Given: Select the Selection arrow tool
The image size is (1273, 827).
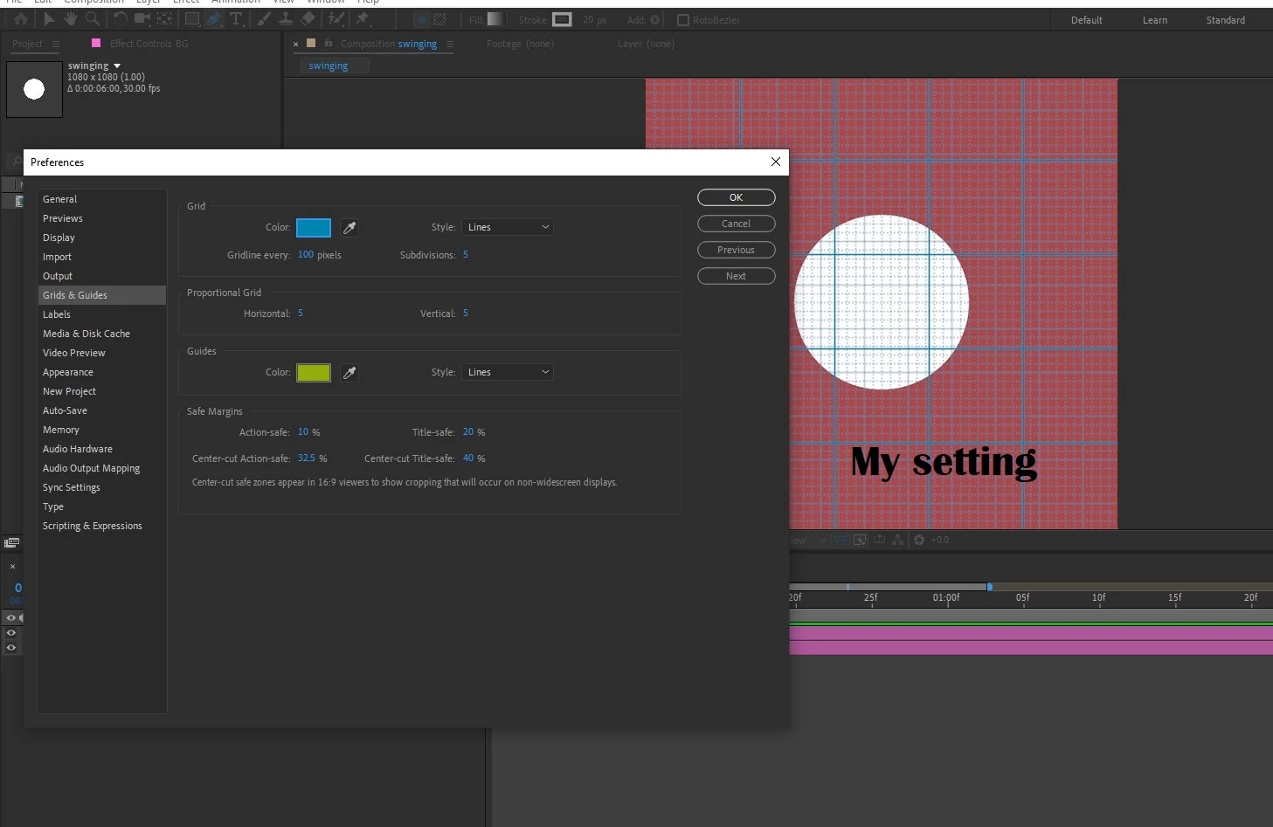Looking at the screenshot, I should [49, 19].
